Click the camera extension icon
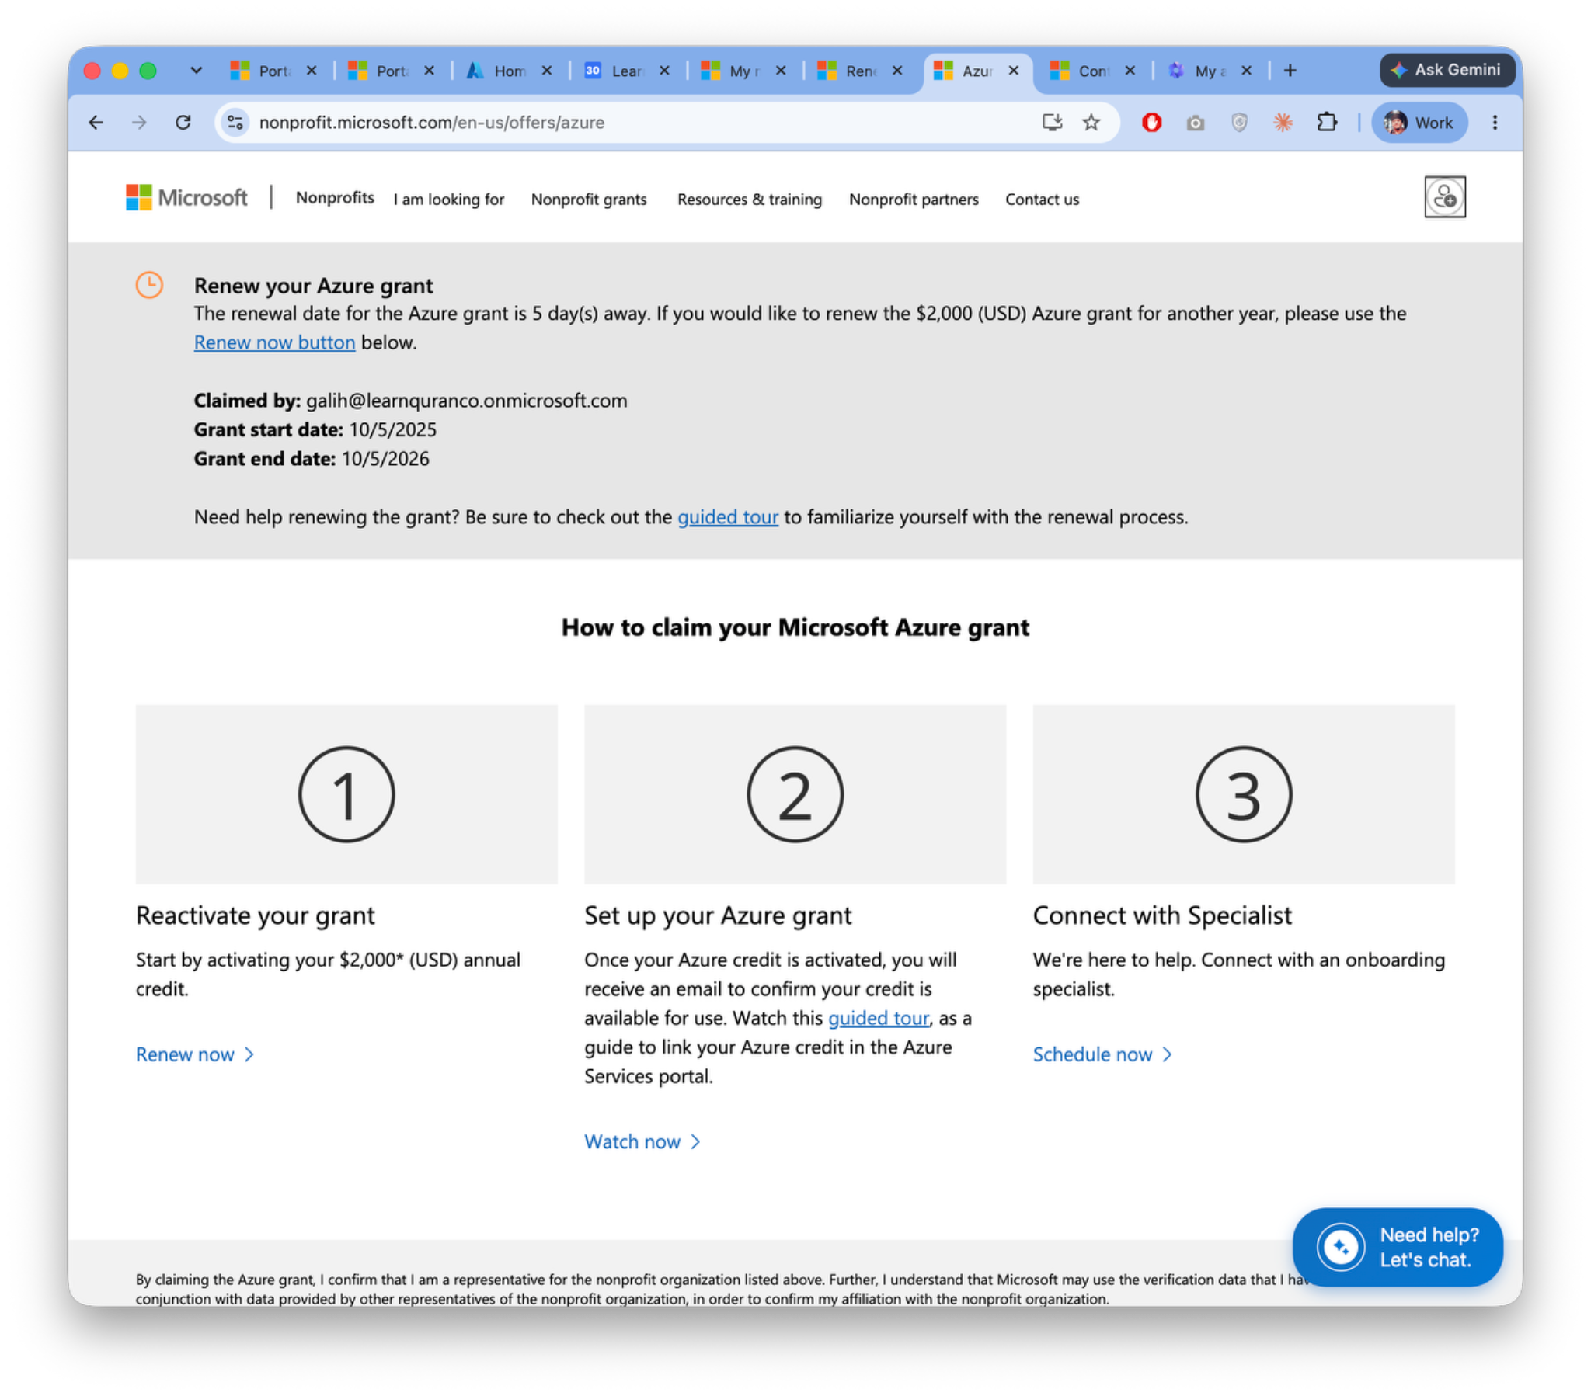This screenshot has width=1591, height=1396. [1195, 122]
